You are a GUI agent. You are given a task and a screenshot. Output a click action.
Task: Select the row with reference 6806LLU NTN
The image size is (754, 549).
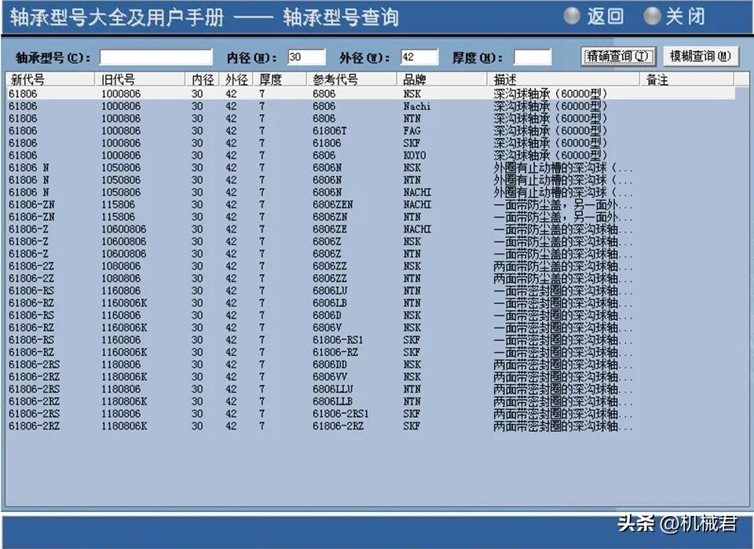pyautogui.click(x=236, y=389)
